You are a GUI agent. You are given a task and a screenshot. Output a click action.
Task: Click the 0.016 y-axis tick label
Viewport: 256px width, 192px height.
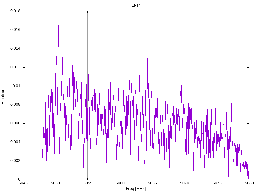tap(15, 30)
